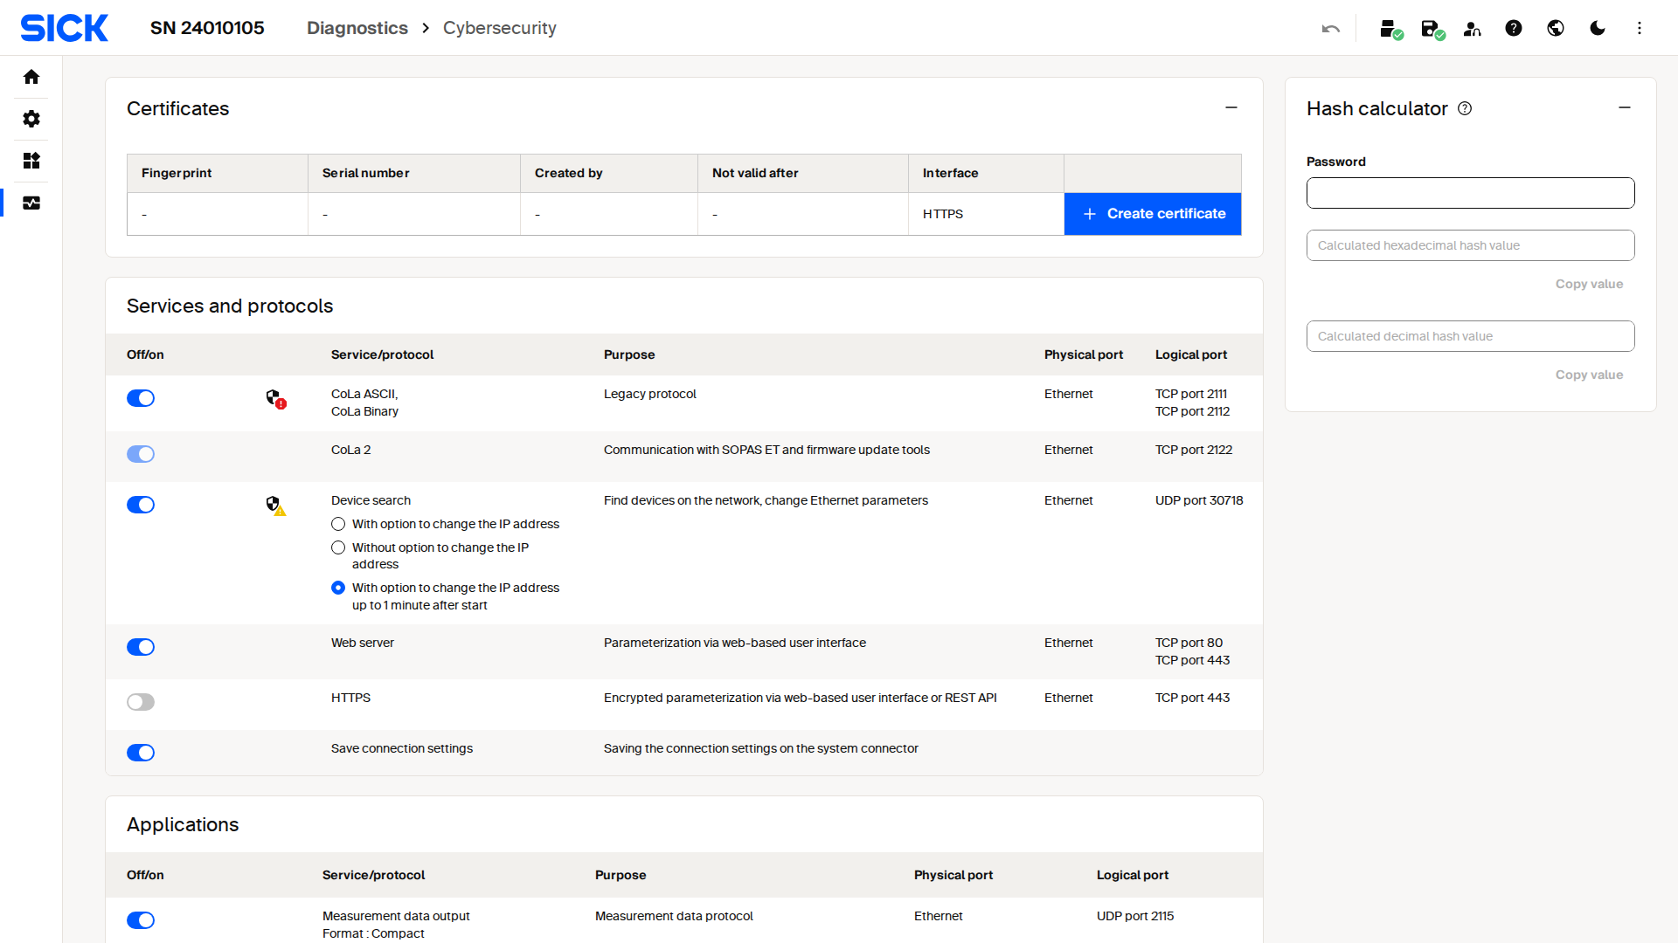This screenshot has width=1678, height=943.
Task: Click the yellow warning shield for Device search
Action: [276, 506]
